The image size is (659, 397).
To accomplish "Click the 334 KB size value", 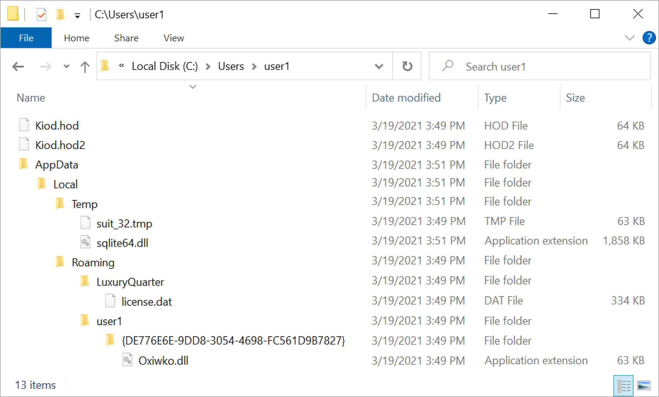I will pos(628,300).
